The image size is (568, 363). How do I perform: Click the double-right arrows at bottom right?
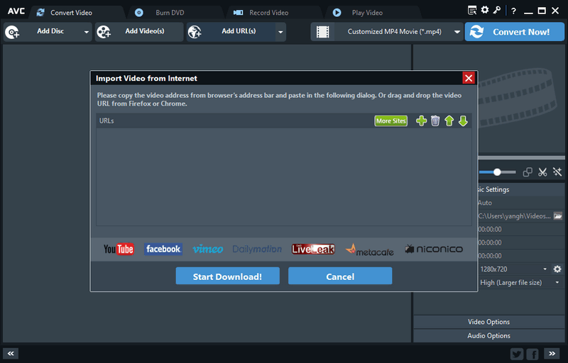point(552,354)
